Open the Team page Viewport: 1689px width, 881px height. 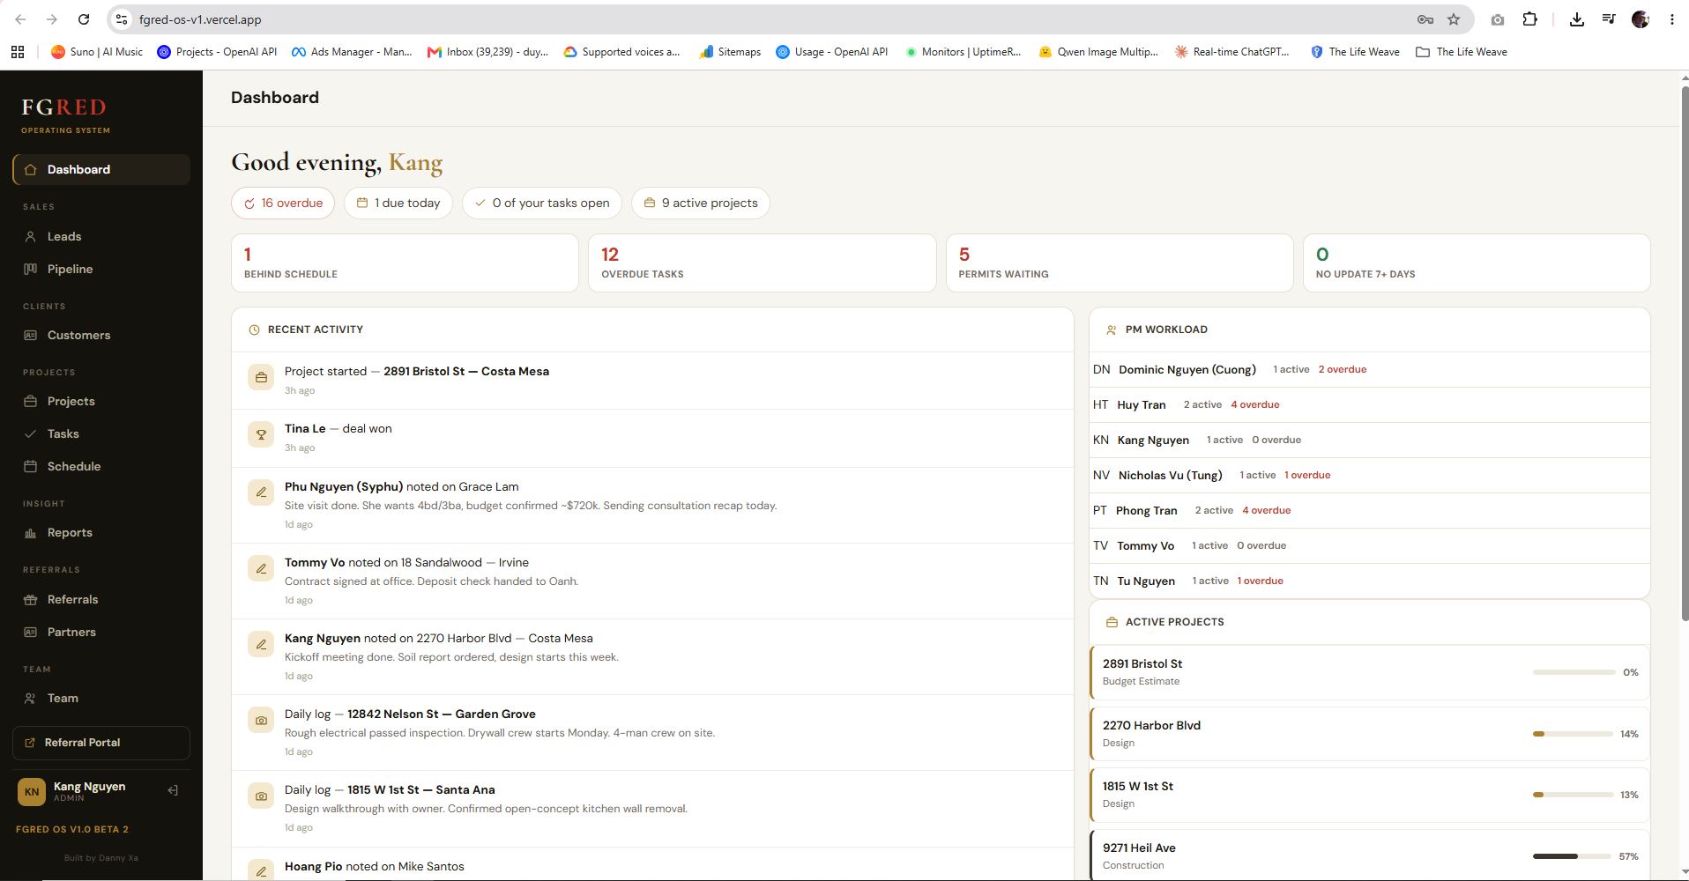101,698
